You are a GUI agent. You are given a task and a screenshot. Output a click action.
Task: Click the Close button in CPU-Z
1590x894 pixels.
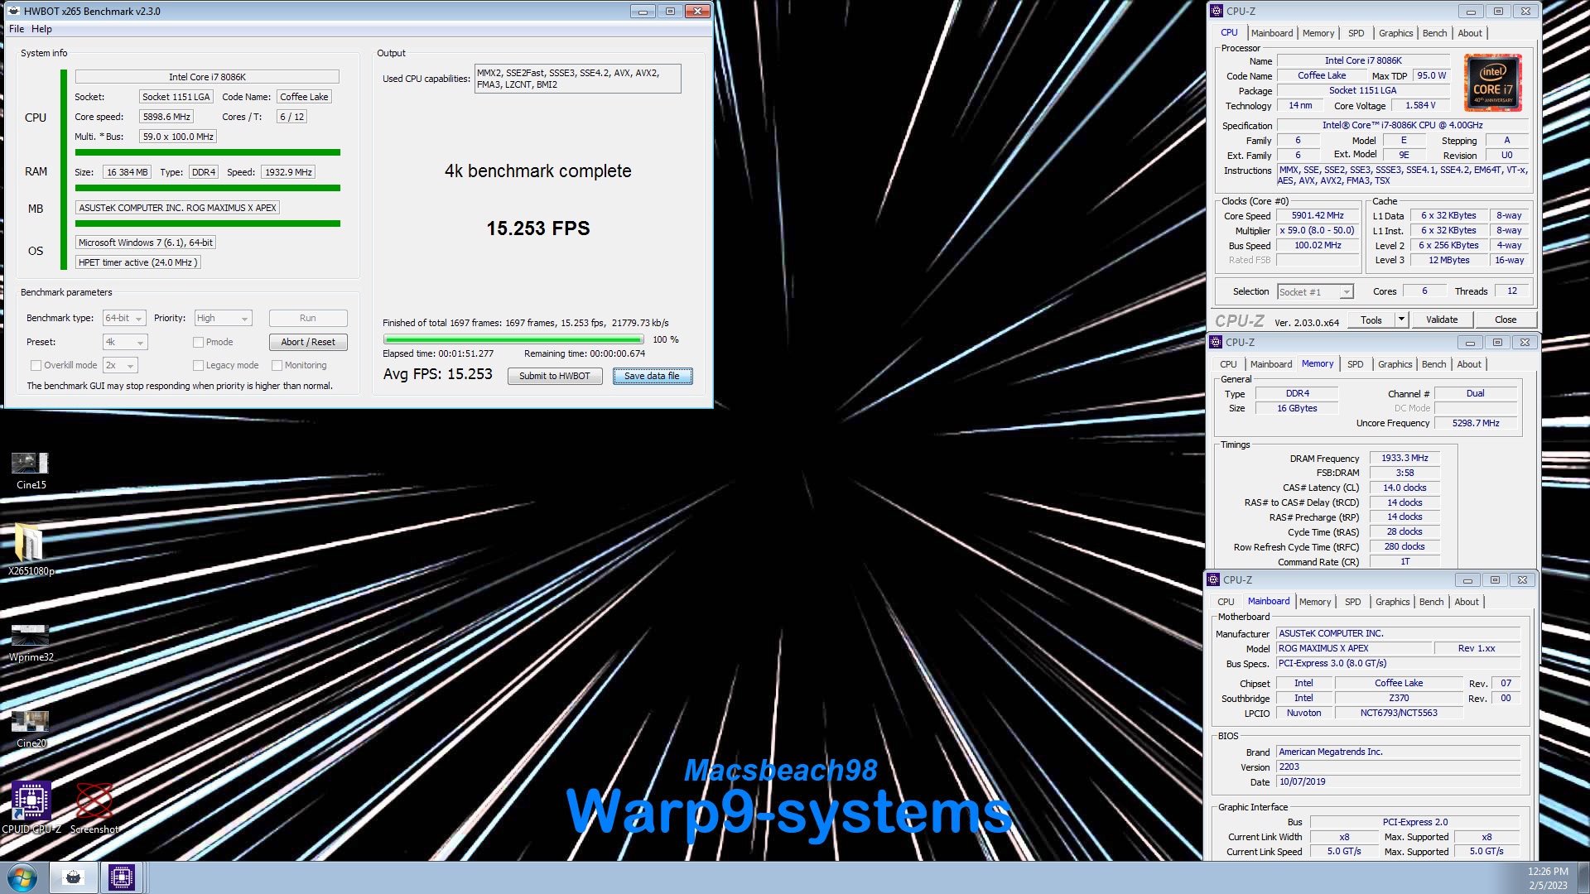(1506, 320)
